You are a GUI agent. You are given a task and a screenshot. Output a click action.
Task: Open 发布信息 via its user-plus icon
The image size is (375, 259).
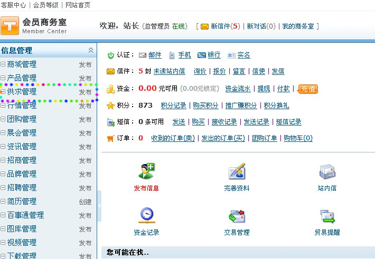tap(146, 171)
